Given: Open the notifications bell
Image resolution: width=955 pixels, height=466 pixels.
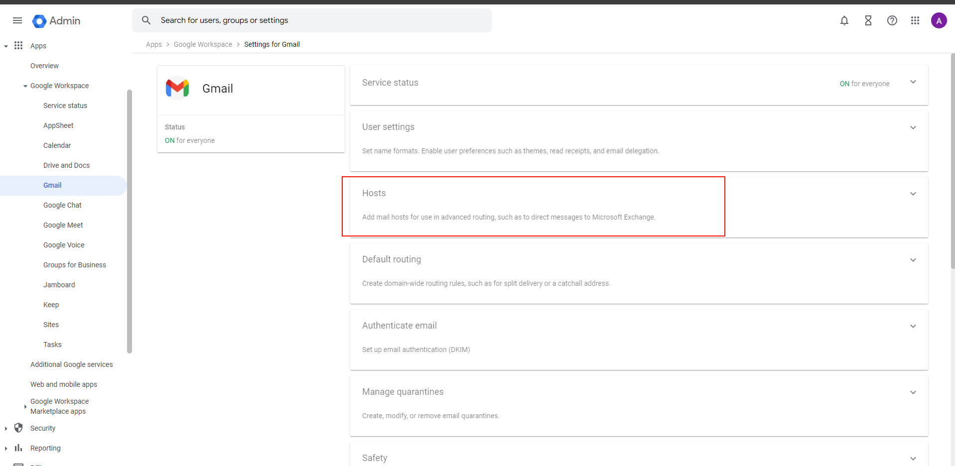Looking at the screenshot, I should click(x=844, y=20).
